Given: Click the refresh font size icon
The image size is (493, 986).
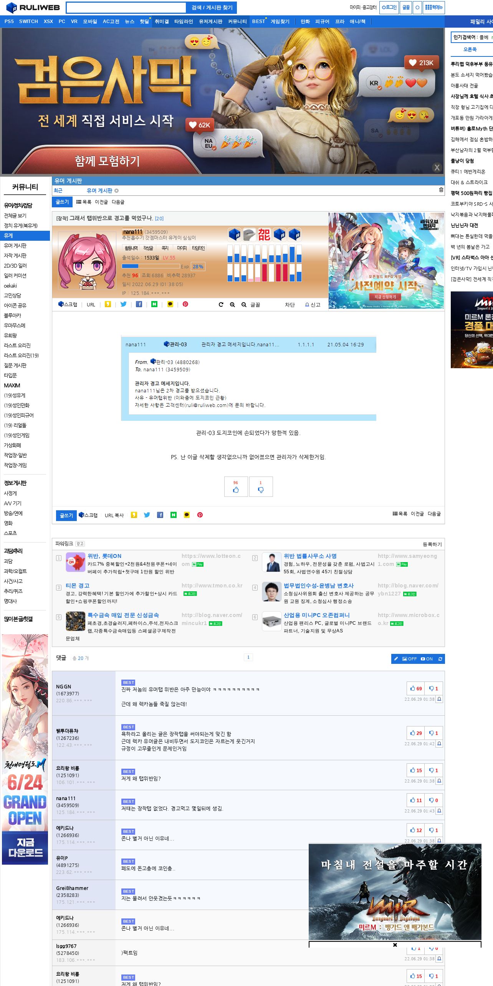Looking at the screenshot, I should [221, 304].
